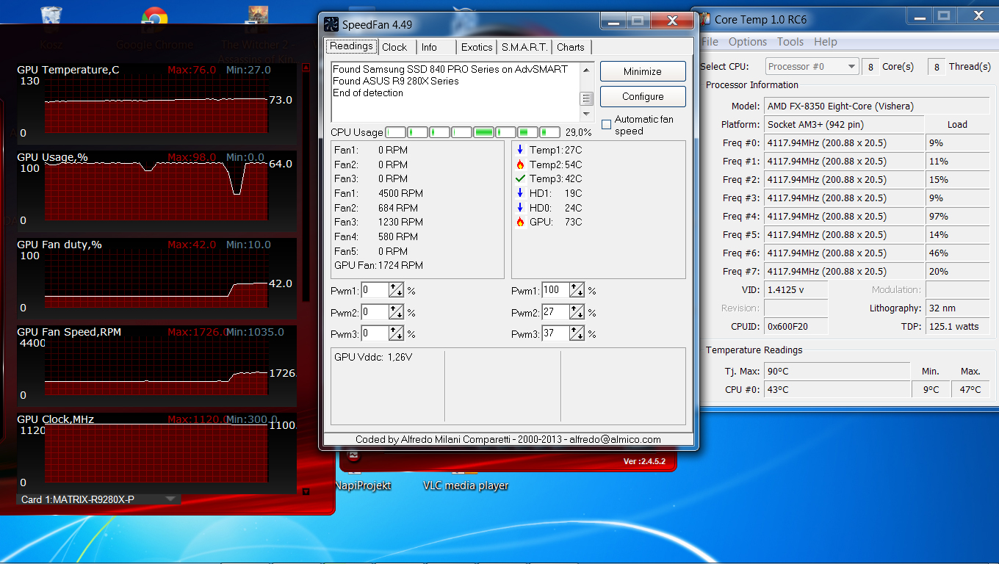The image size is (999, 564).
Task: Click the "Found ASUS R9 280X Series" log line
Action: [396, 81]
